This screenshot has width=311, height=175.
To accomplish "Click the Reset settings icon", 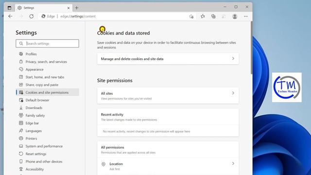I will tap(21, 154).
